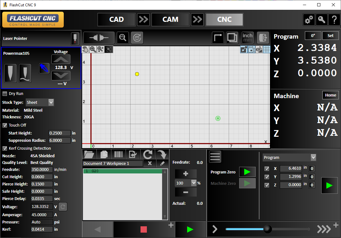The height and width of the screenshot is (238, 341).
Task: Open a program using the folder icon
Action: (89, 154)
